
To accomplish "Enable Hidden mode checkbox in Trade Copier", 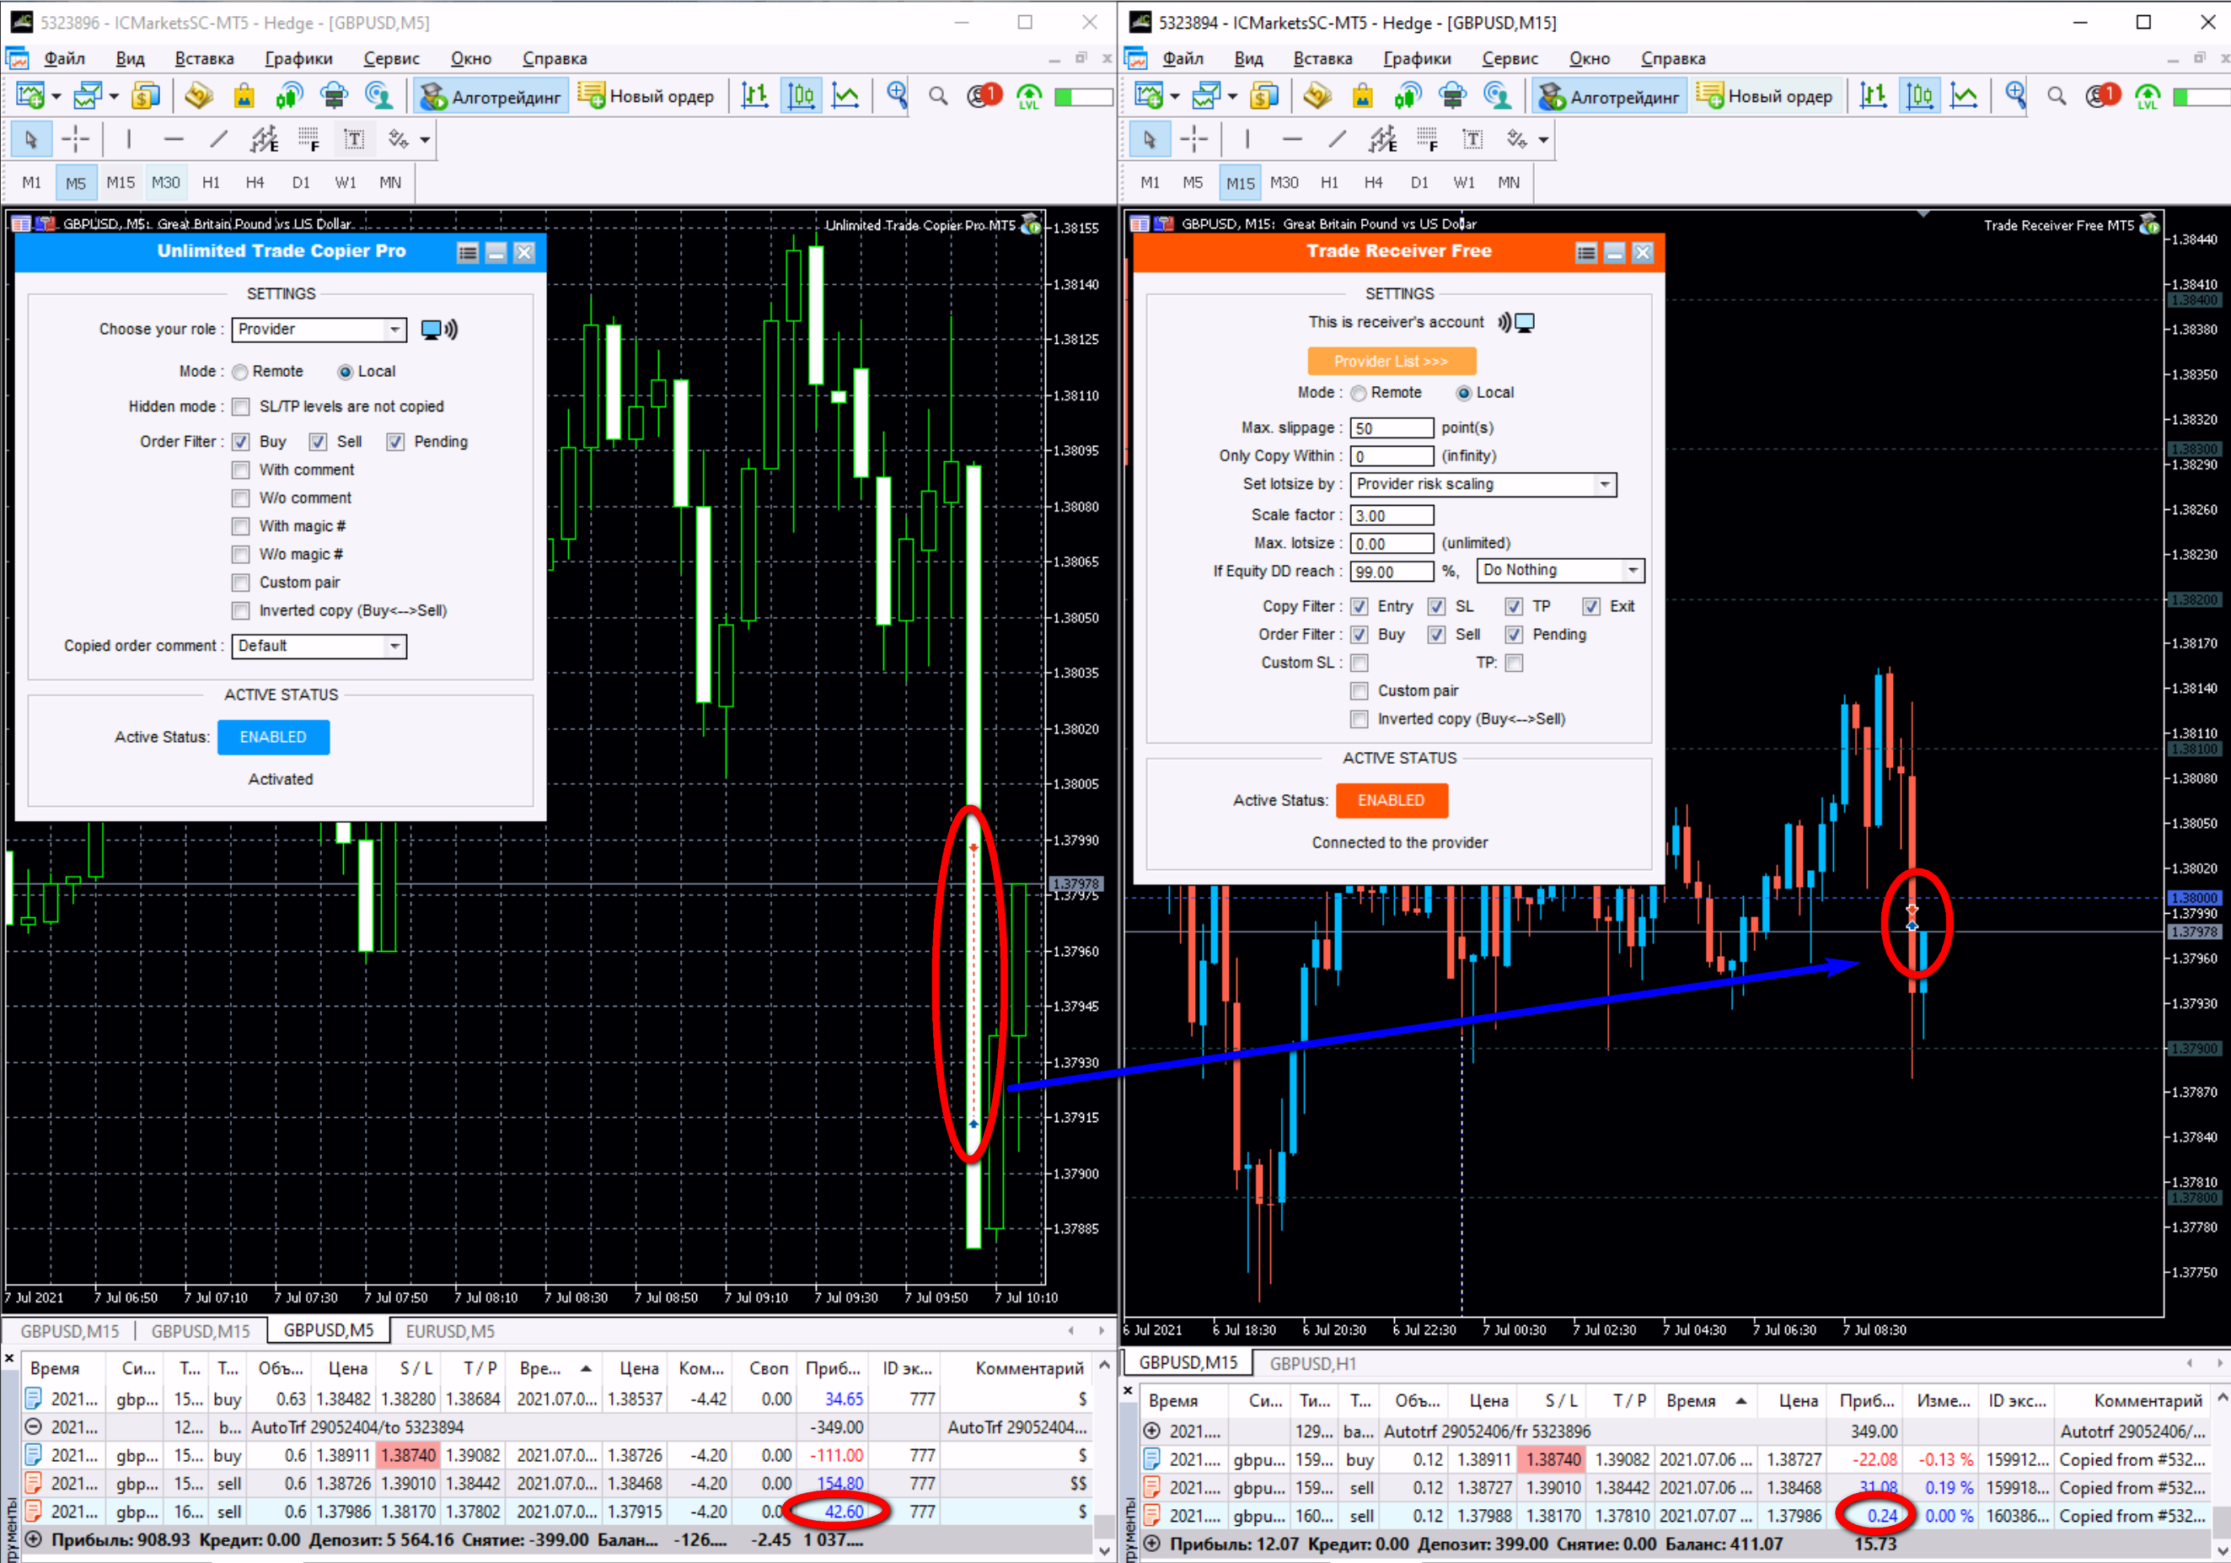I will [x=241, y=407].
